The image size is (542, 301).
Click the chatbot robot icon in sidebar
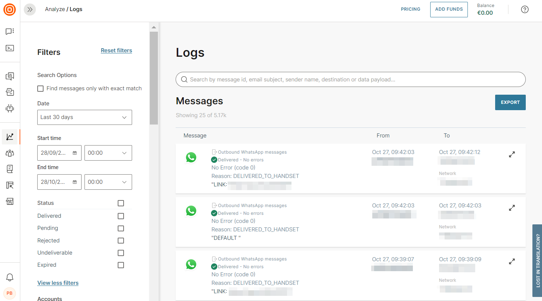10,108
